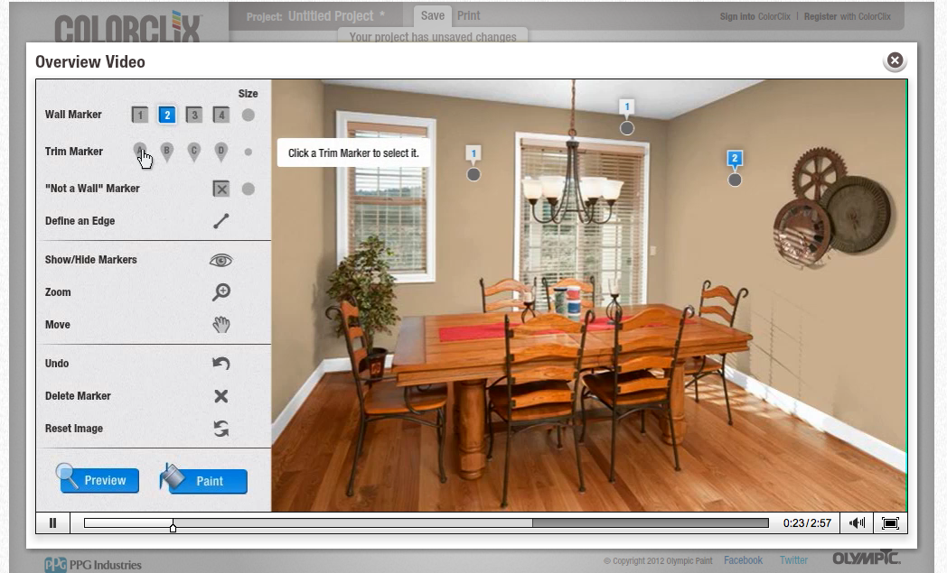Pause the overview video
This screenshot has height=573, width=947.
pos(52,523)
